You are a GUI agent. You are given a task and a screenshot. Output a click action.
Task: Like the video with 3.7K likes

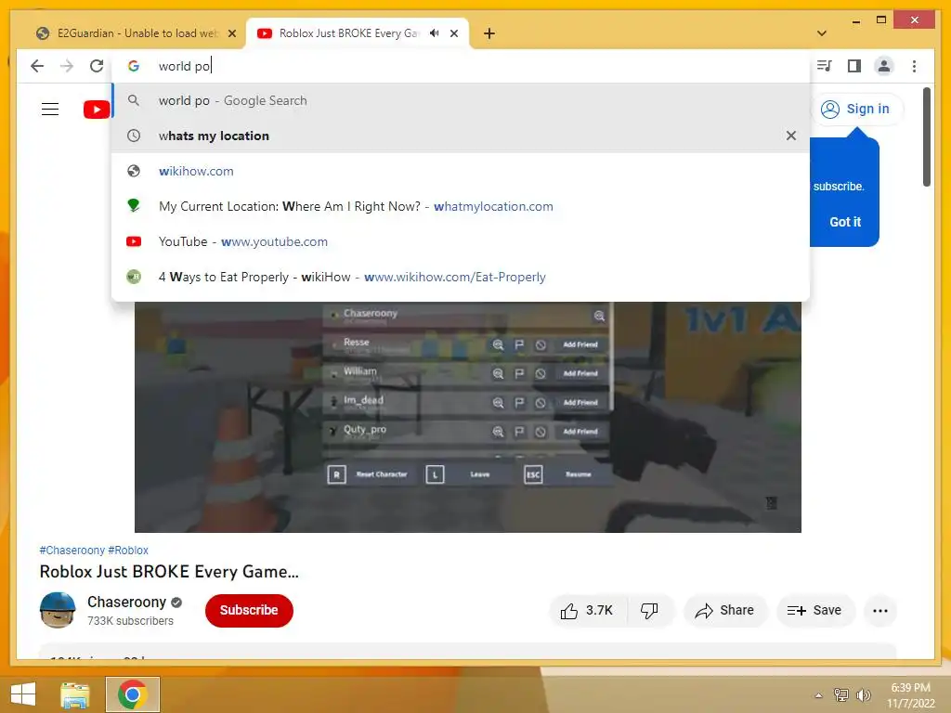[587, 611]
